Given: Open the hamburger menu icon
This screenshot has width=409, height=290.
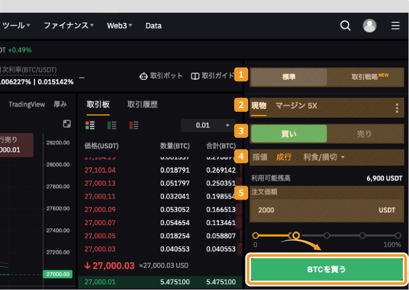Looking at the screenshot, I should click(x=395, y=26).
